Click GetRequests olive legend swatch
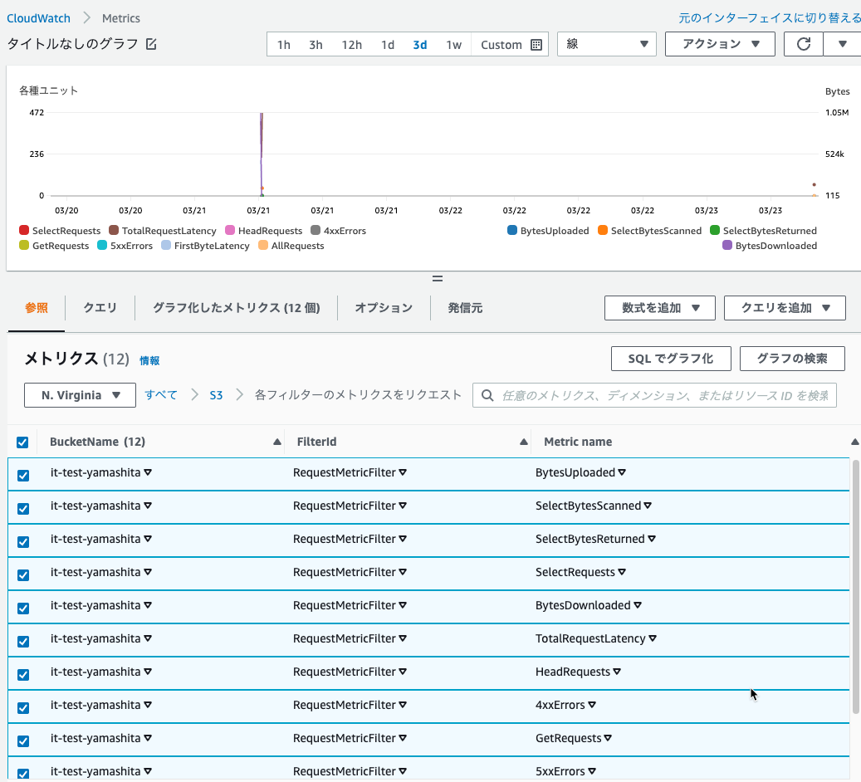Screen dimensions: 861x782 (23, 245)
